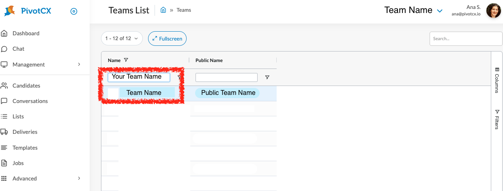Click the PivotCX logo

pos(28,11)
